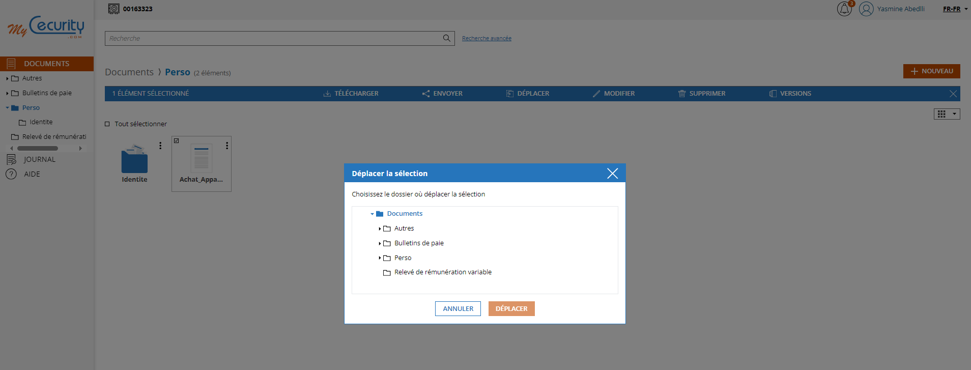This screenshot has width=971, height=370.
Task: Collapse the Documents root in dialog tree
Action: [372, 214]
